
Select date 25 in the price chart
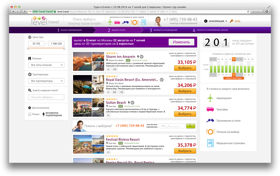click(x=245, y=75)
